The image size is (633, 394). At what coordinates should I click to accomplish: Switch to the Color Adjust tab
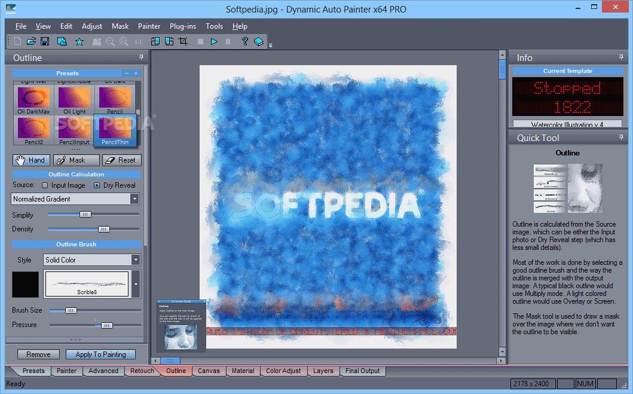coord(283,371)
